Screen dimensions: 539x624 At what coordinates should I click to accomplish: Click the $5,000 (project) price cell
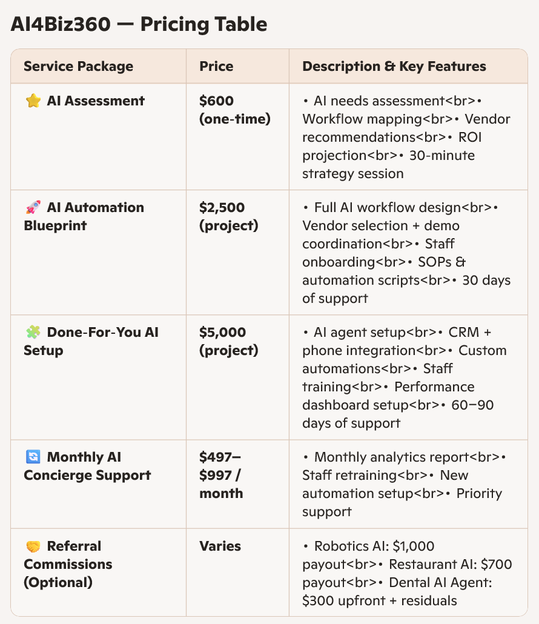(x=229, y=342)
